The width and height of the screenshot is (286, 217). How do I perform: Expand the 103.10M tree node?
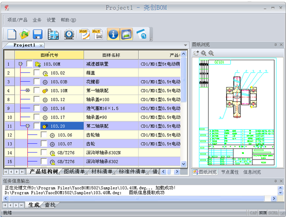[x=28, y=90]
